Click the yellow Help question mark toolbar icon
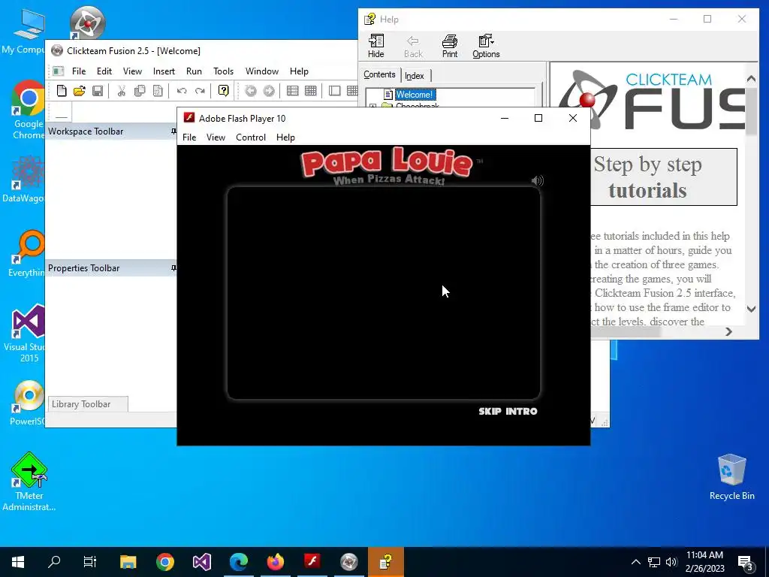769x577 pixels. click(224, 91)
